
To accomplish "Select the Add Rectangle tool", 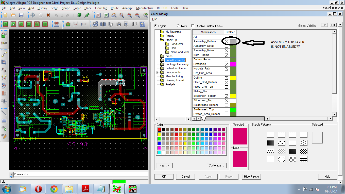I will (x=4, y=120).
